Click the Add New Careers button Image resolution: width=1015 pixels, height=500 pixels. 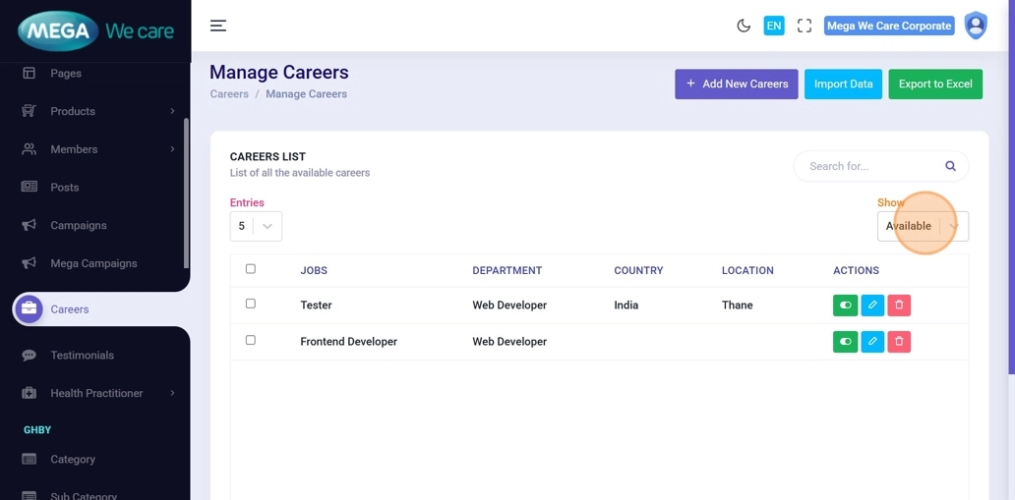pyautogui.click(x=736, y=84)
